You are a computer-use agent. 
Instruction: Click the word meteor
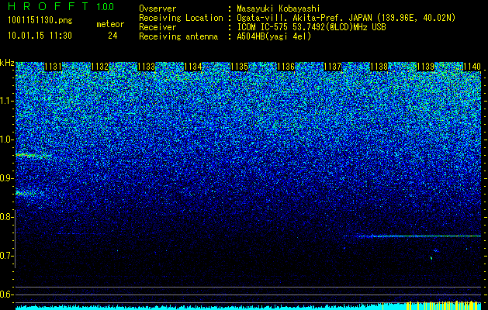tap(110, 24)
